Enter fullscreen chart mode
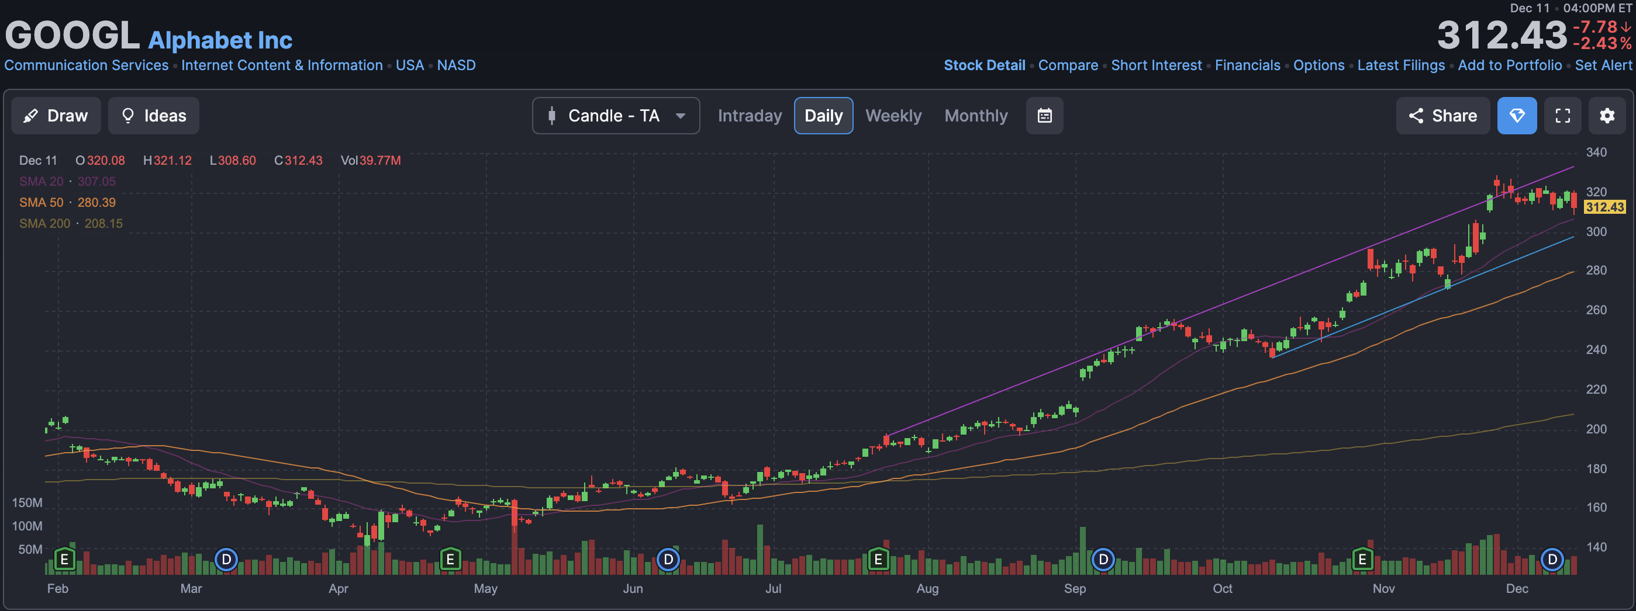Image resolution: width=1636 pixels, height=611 pixels. pyautogui.click(x=1563, y=116)
